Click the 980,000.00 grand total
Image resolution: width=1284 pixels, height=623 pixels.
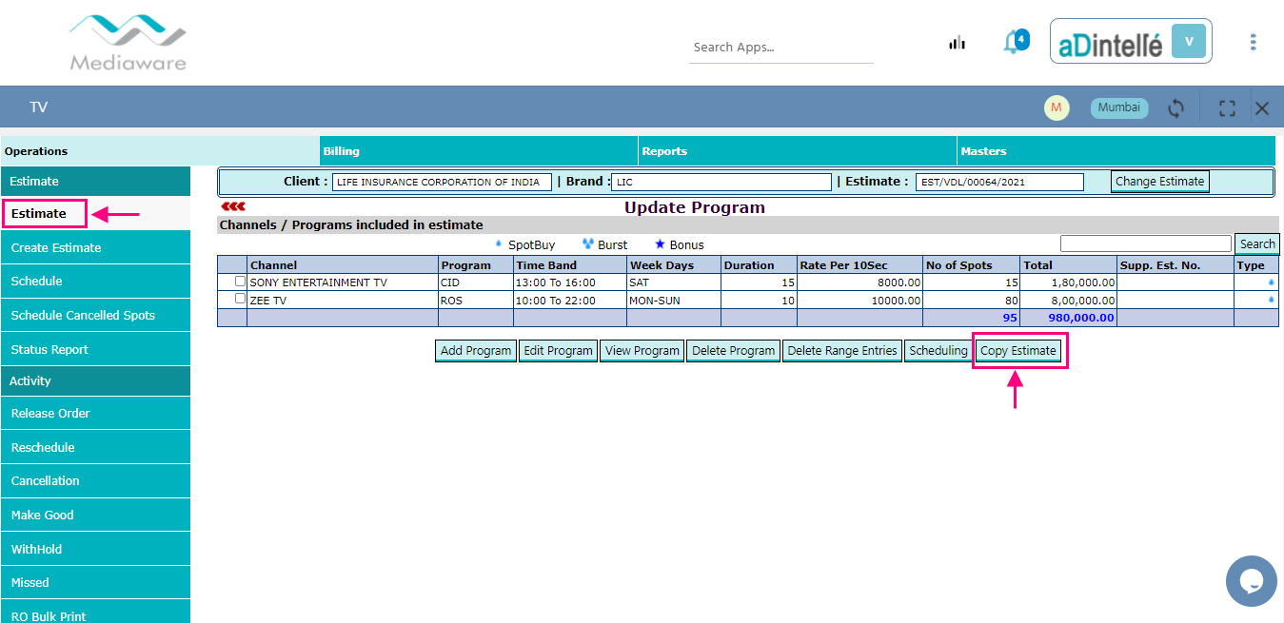click(1081, 318)
